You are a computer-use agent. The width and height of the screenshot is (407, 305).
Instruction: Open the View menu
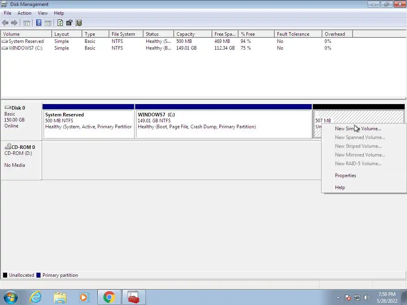[x=43, y=13]
